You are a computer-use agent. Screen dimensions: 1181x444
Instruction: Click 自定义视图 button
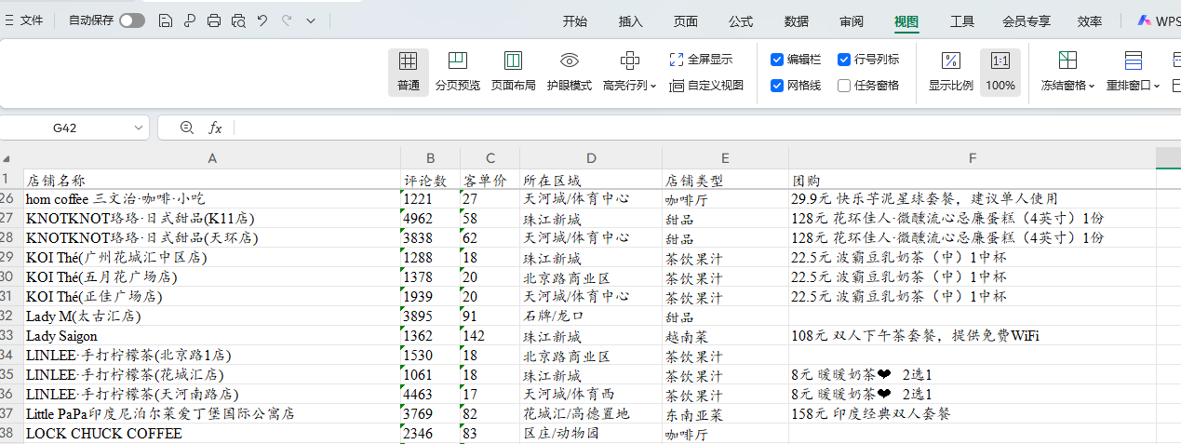pyautogui.click(x=706, y=86)
